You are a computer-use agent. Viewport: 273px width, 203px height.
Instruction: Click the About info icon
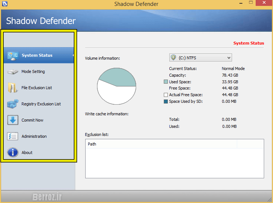pos(13,153)
